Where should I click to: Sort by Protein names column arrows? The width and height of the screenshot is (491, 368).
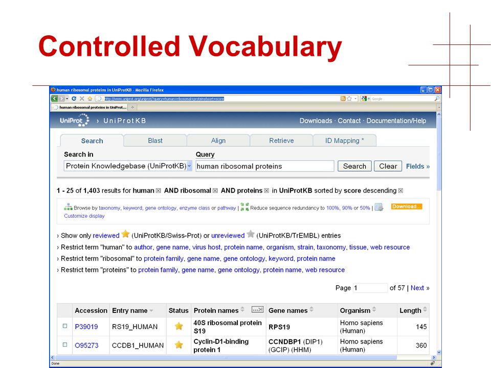tap(242, 310)
